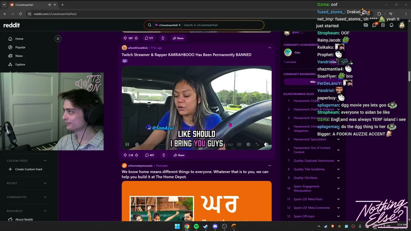Open video settings gear in player
This screenshot has height=231, width=411.
click(x=248, y=145)
